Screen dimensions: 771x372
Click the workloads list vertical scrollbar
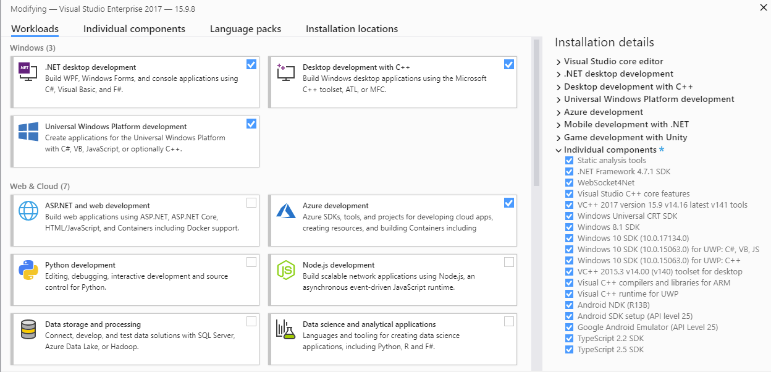coord(536,112)
